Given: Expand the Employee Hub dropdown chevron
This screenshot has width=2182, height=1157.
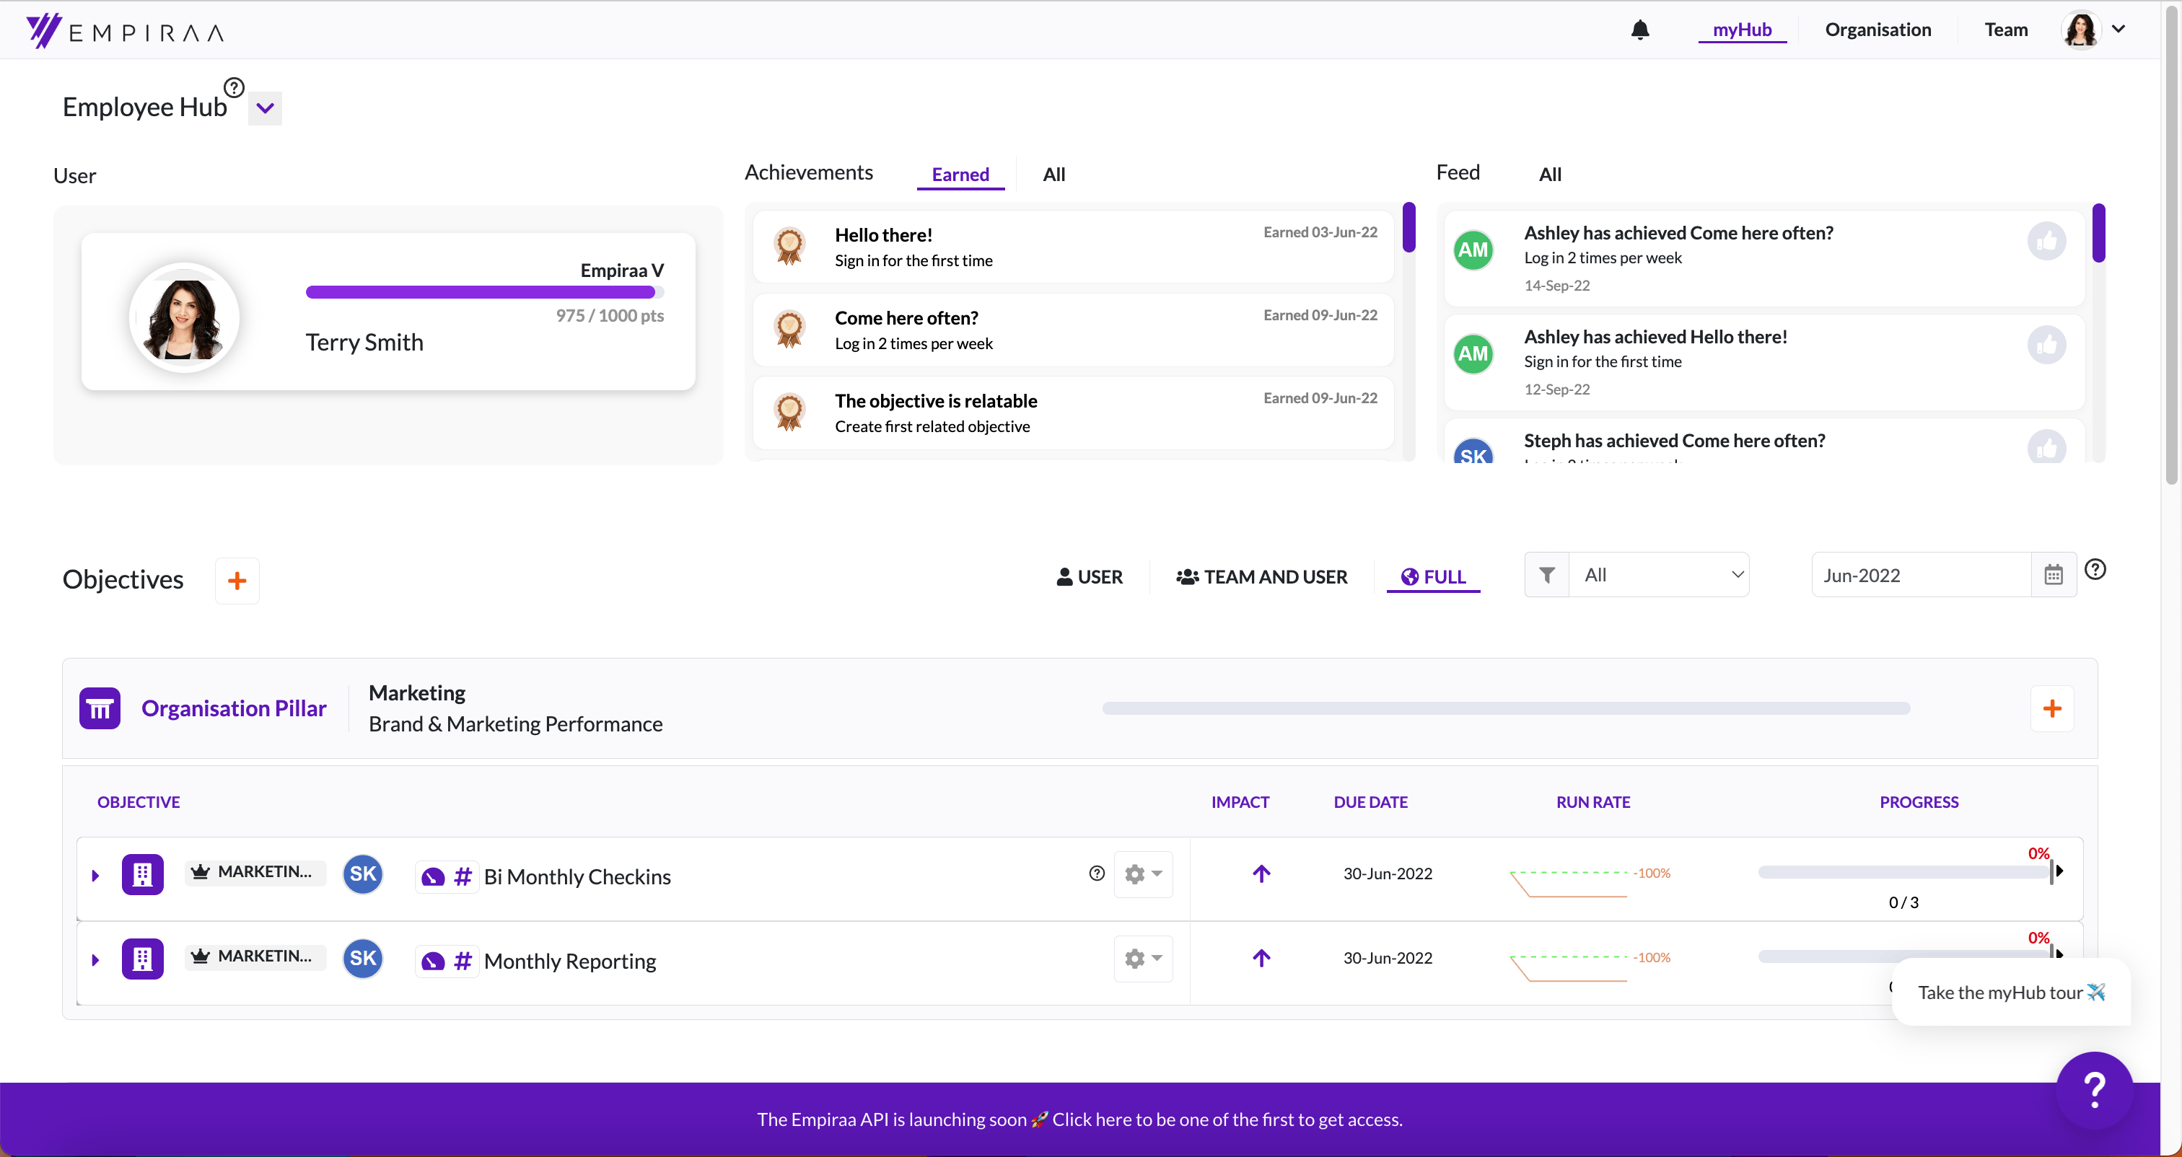Looking at the screenshot, I should (x=265, y=108).
